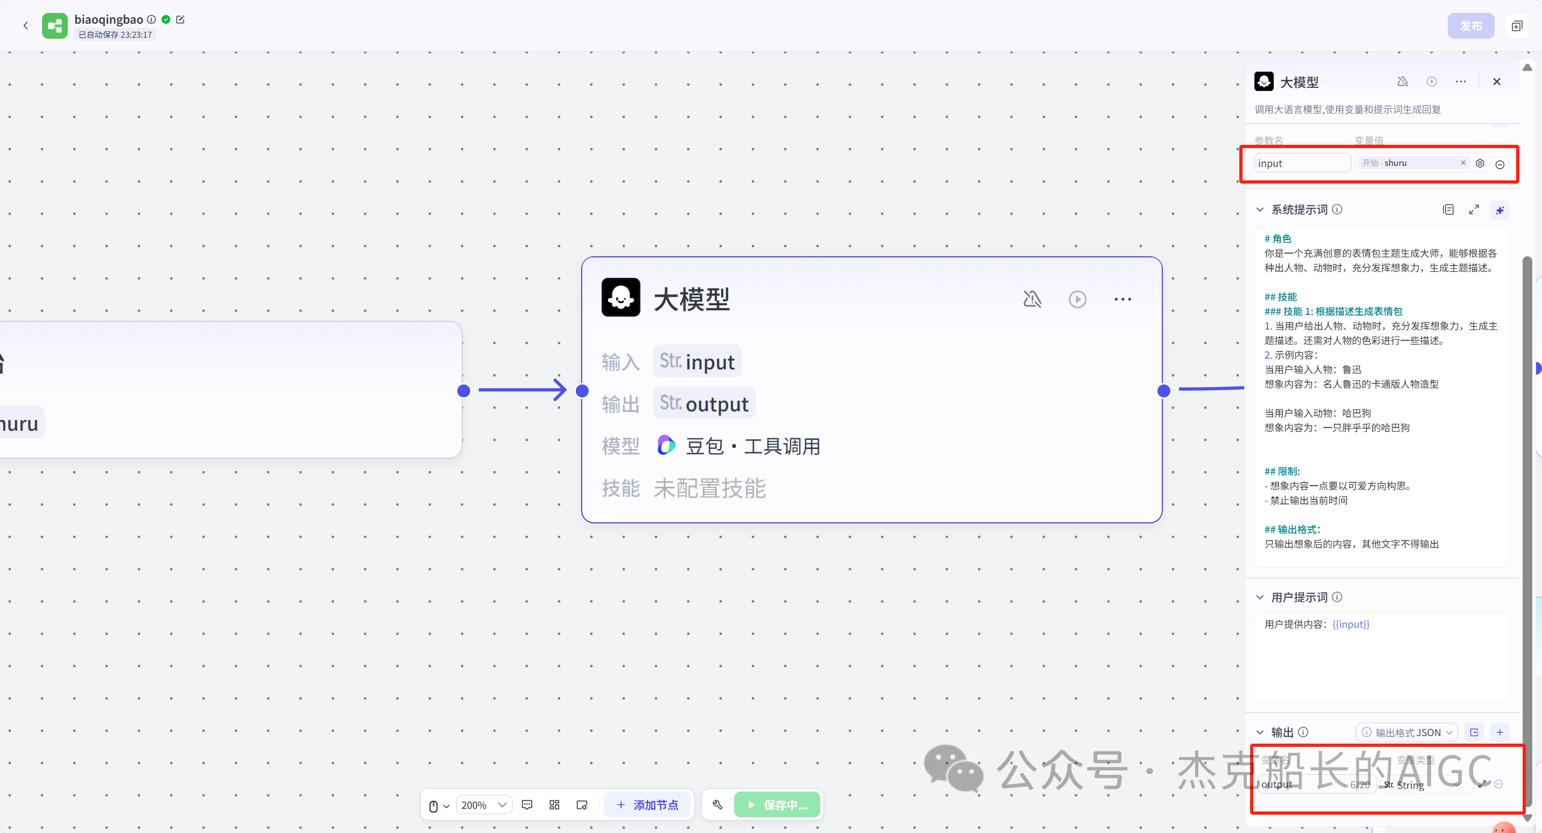
Task: Open more options menu on the 大模型 node
Action: [1122, 299]
